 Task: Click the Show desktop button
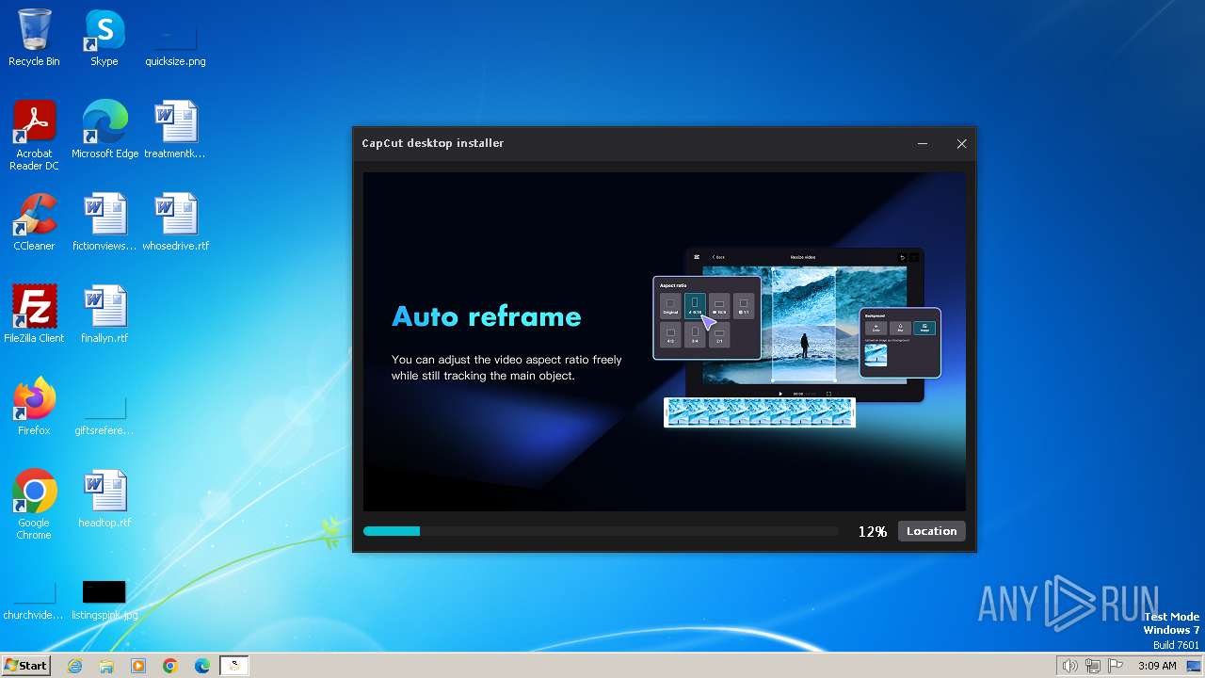click(1195, 666)
